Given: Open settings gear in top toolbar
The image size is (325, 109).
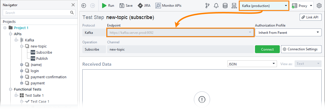Looking at the screenshot, I should click(x=319, y=6).
